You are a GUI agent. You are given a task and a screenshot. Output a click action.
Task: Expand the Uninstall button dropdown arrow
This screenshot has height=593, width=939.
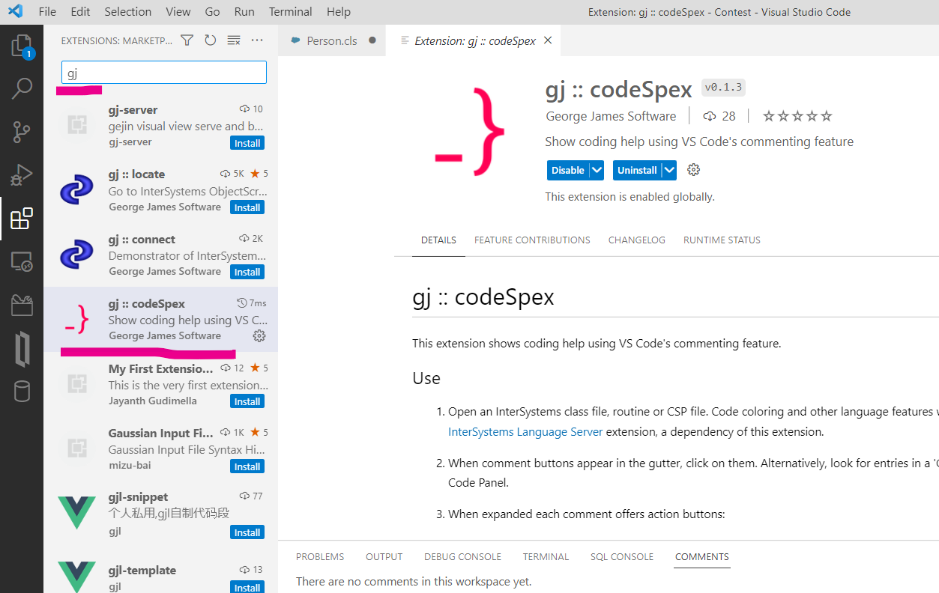click(x=669, y=170)
